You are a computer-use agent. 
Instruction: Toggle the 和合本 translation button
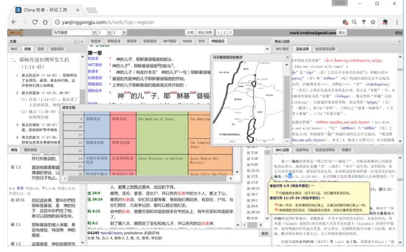click(x=96, y=42)
